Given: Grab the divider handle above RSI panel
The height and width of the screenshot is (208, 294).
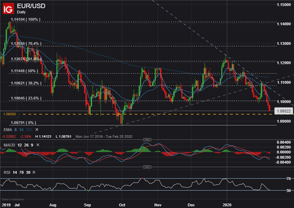Looking at the screenshot, I should tap(147, 166).
